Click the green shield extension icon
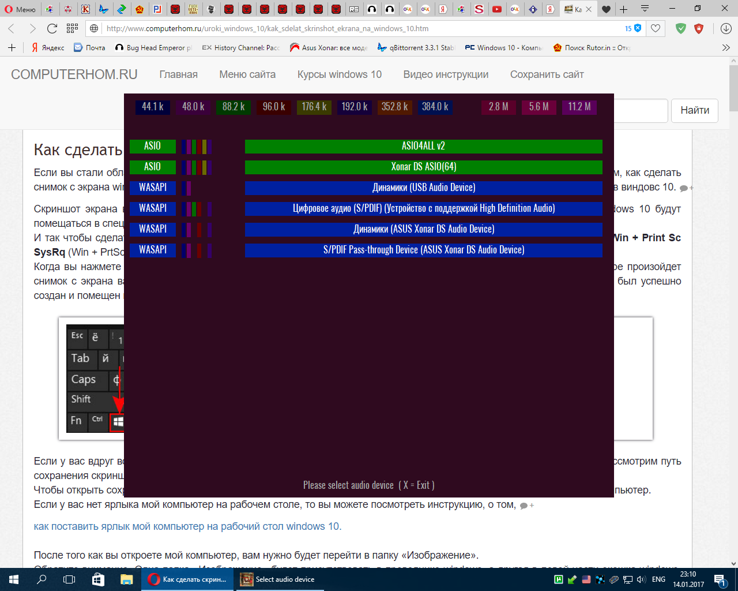Screen dimensions: 738x591 click(681, 28)
